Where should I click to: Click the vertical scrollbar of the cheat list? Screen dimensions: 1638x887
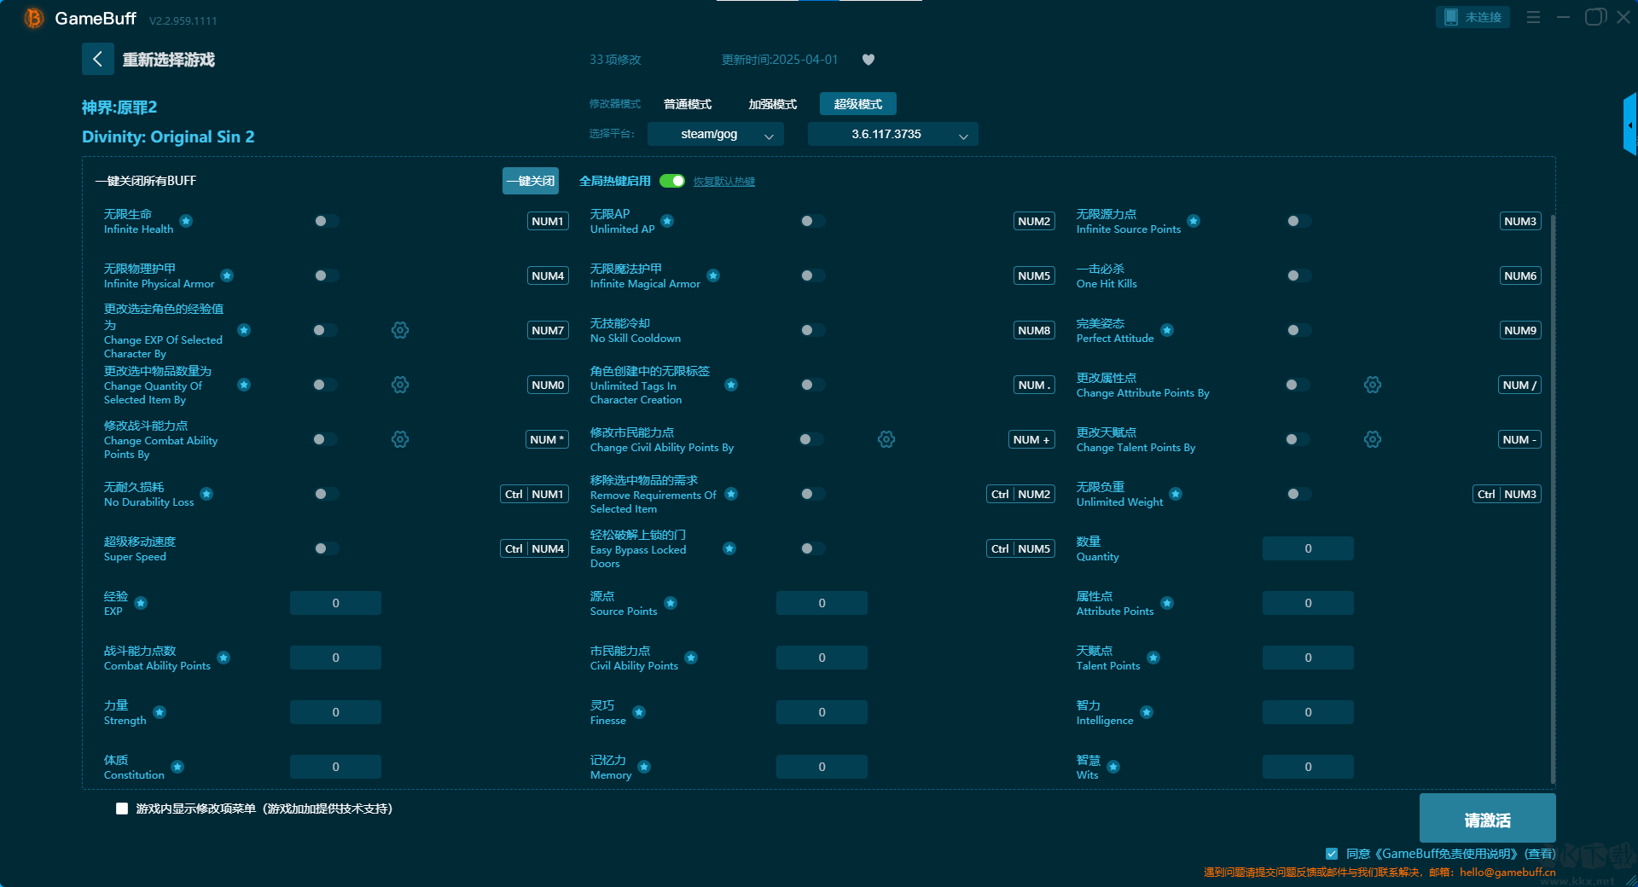(1552, 495)
